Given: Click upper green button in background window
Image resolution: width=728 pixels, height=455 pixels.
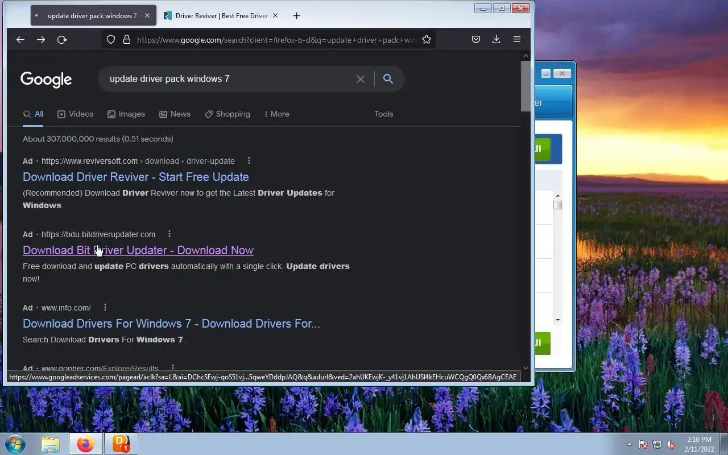Looking at the screenshot, I should pyautogui.click(x=543, y=148).
